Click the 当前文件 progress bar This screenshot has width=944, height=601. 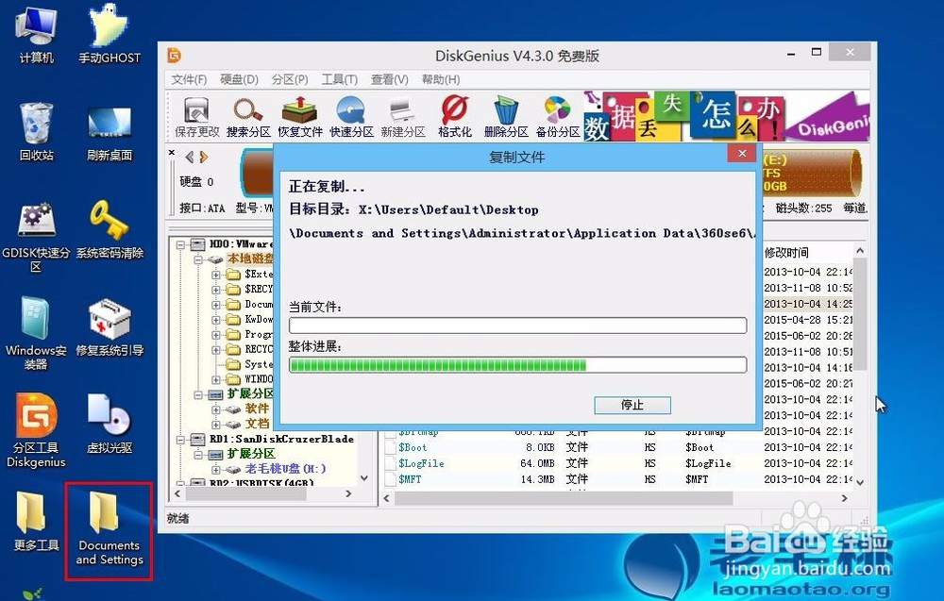point(517,326)
